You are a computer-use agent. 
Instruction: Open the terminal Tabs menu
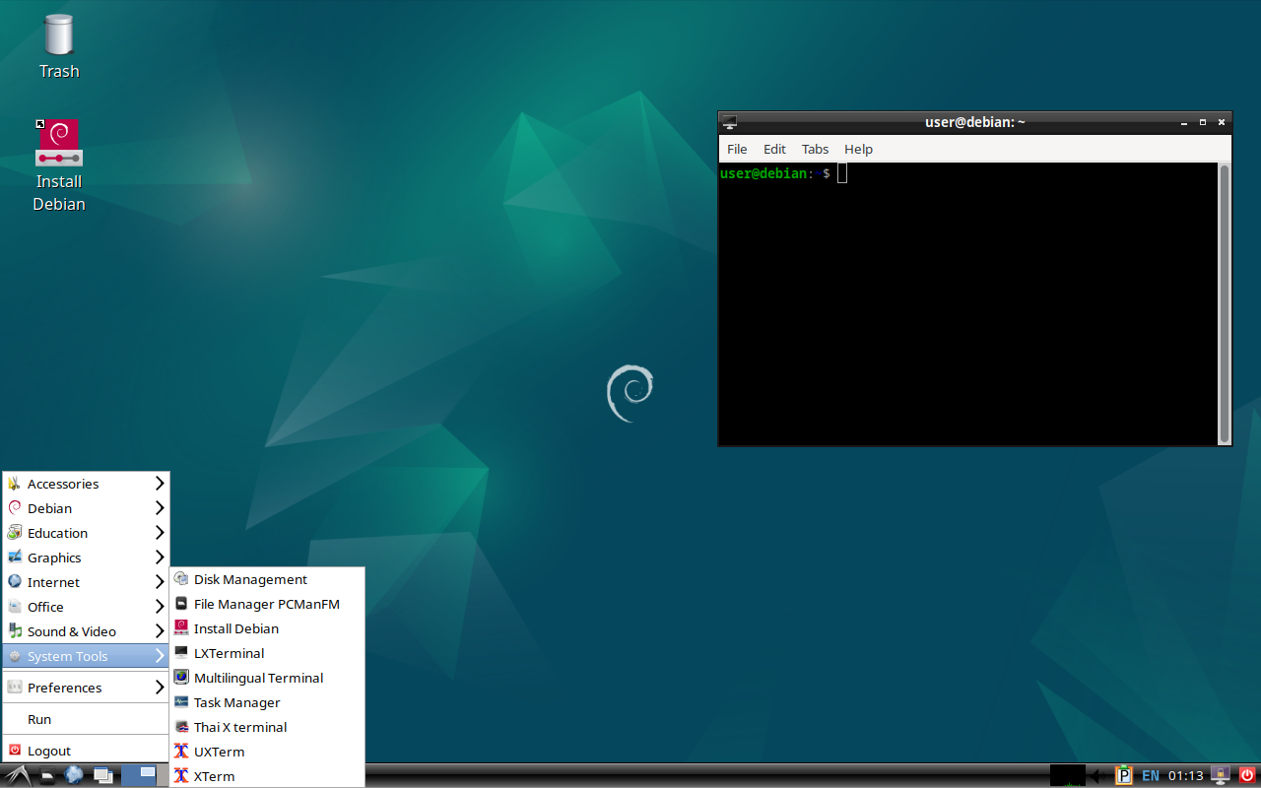[815, 149]
